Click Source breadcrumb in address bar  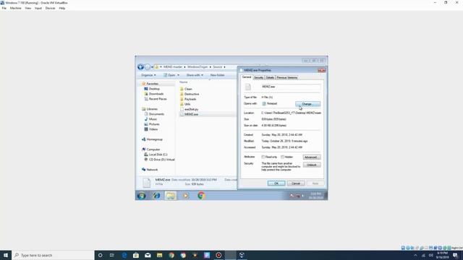pyautogui.click(x=217, y=67)
